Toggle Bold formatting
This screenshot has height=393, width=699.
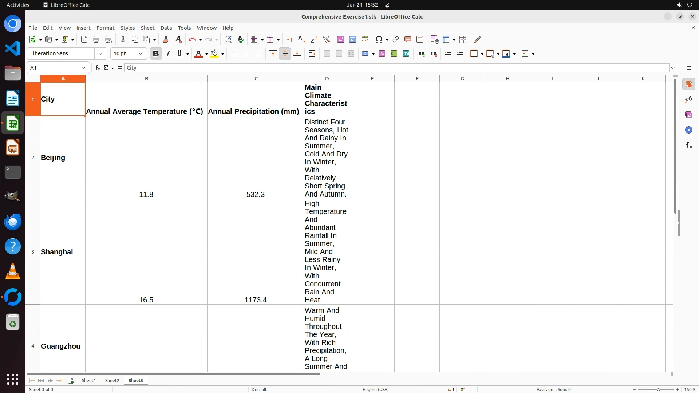click(156, 54)
